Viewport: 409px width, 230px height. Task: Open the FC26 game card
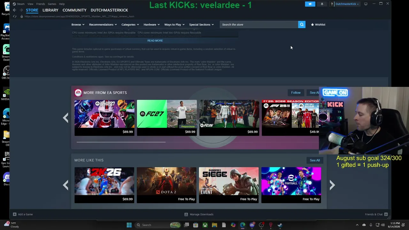pyautogui.click(x=229, y=118)
